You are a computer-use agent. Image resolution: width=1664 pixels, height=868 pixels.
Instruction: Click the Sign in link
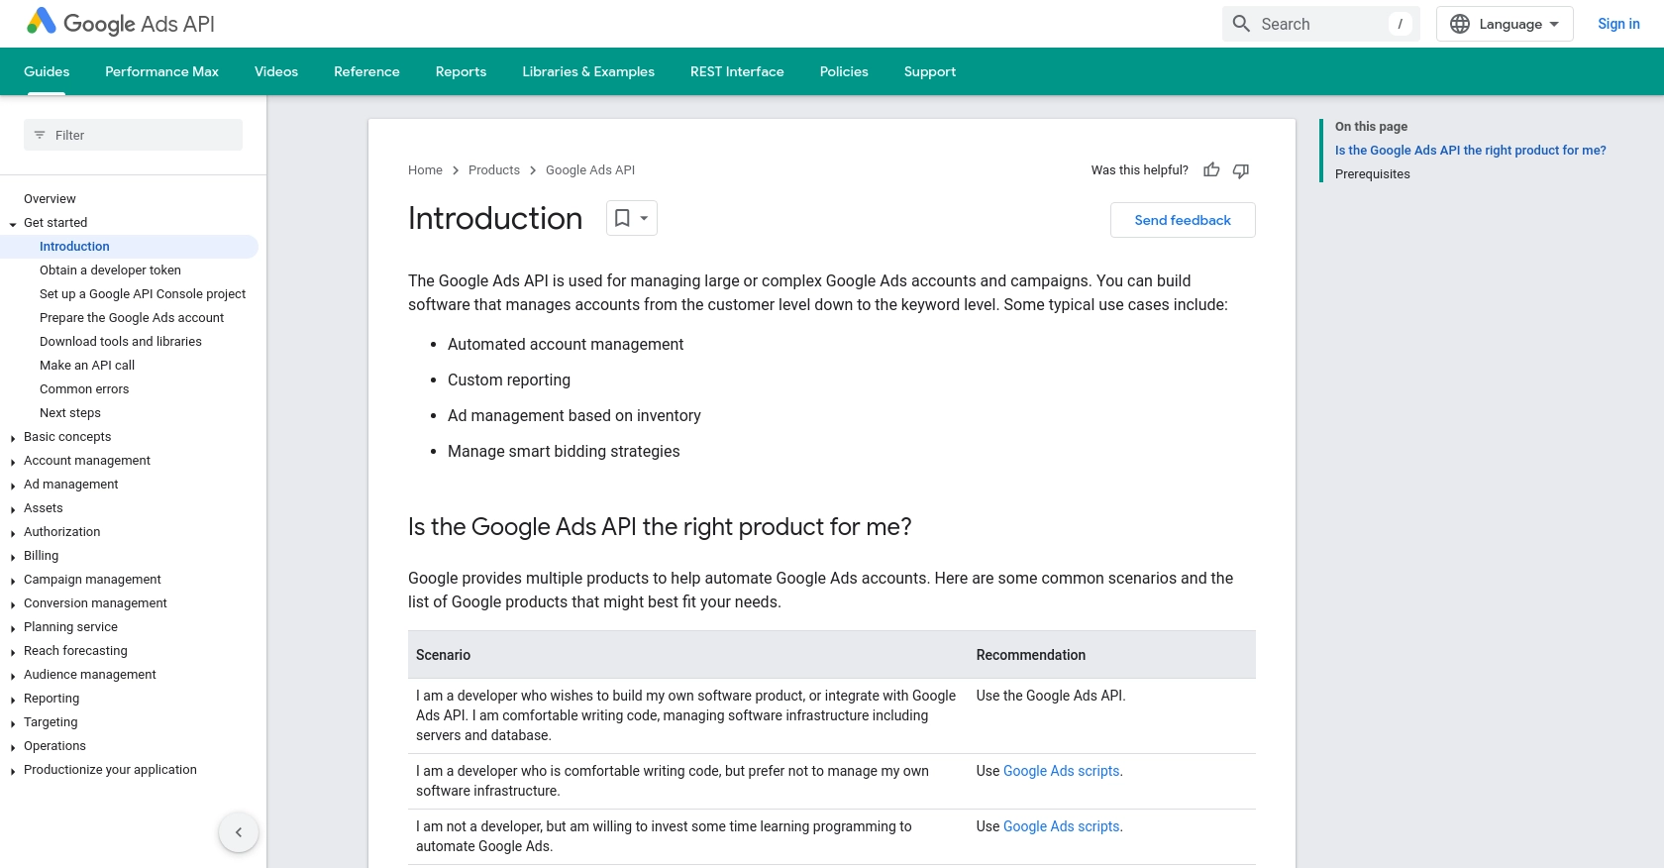(1618, 24)
